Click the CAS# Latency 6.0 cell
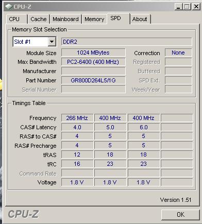Viewport: 202px width, 224px height. [x=144, y=127]
